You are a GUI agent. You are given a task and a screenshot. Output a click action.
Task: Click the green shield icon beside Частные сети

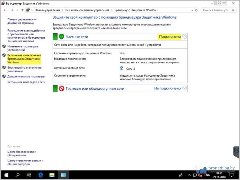point(61,37)
